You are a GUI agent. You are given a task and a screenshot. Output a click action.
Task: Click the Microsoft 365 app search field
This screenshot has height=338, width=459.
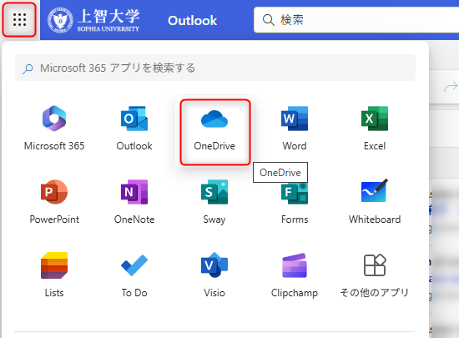pos(215,68)
